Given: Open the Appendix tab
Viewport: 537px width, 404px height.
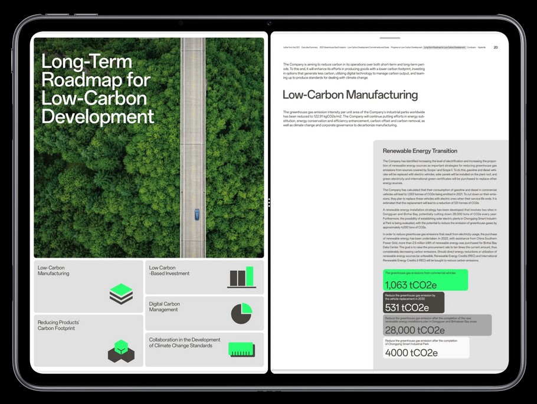Looking at the screenshot, I should pyautogui.click(x=482, y=47).
